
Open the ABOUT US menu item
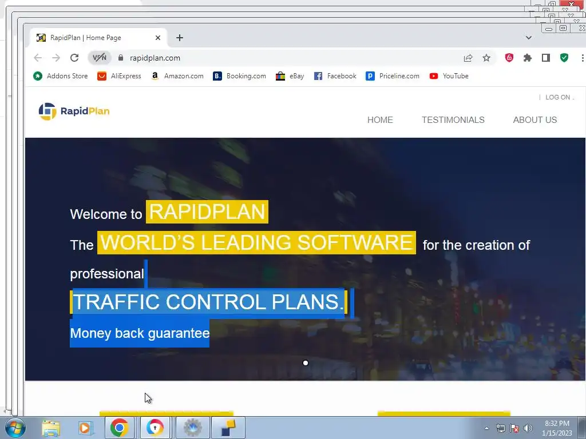[x=535, y=120]
